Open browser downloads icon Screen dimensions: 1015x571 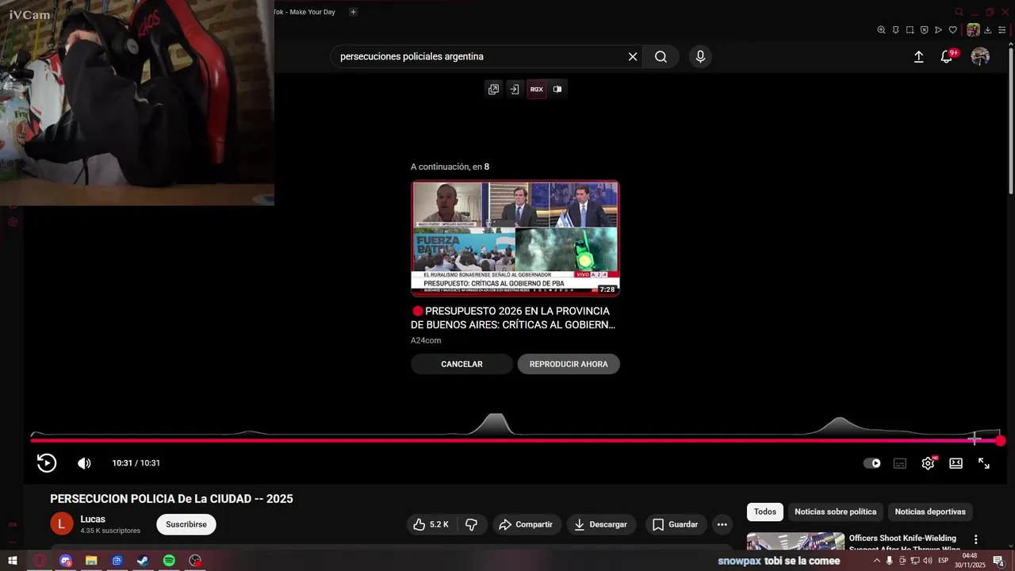pyautogui.click(x=987, y=30)
